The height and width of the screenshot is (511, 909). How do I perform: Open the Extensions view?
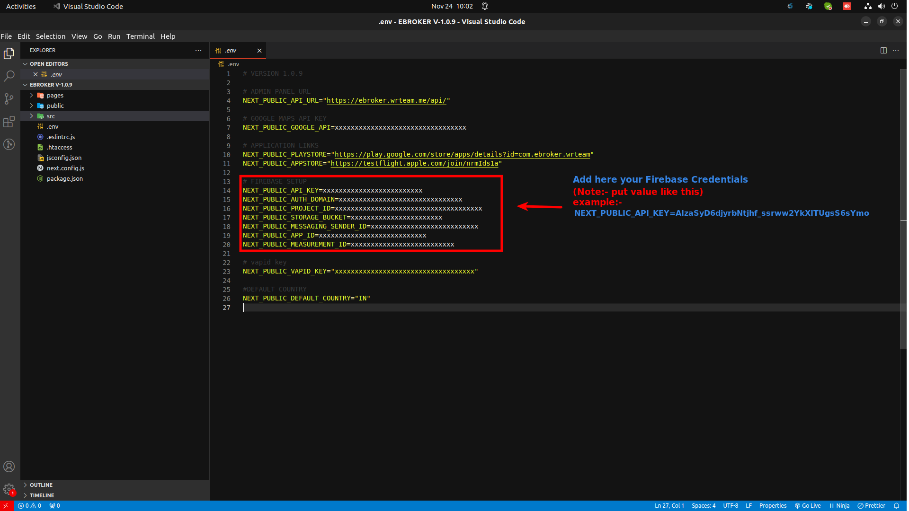9,122
